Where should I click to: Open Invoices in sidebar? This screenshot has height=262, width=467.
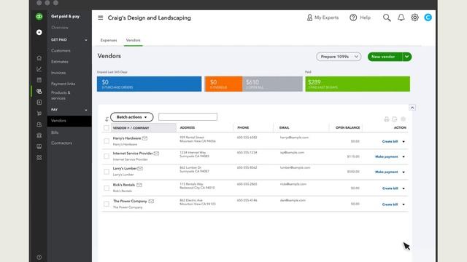58,73
